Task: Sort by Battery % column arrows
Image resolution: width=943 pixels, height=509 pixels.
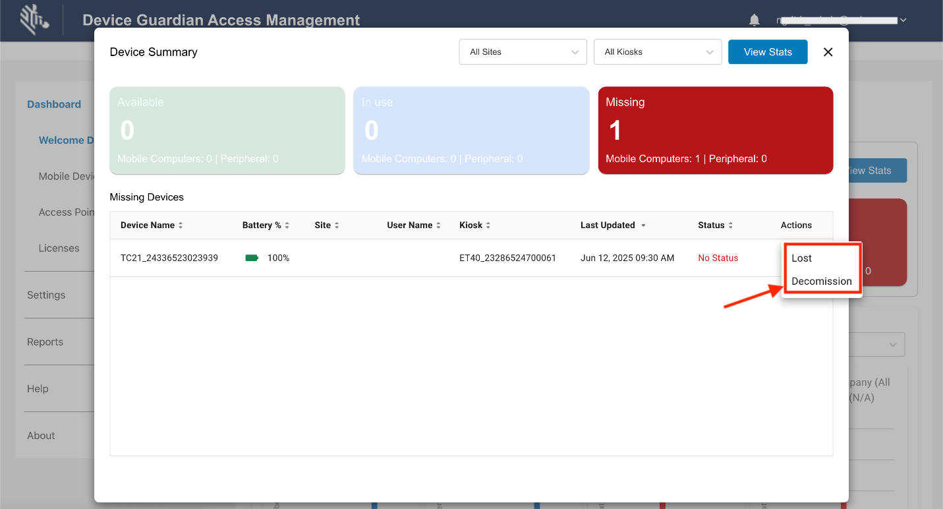Action: (287, 225)
